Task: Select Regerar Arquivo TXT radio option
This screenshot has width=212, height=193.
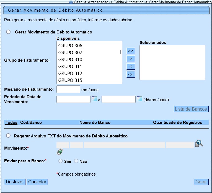Action: 8,135
